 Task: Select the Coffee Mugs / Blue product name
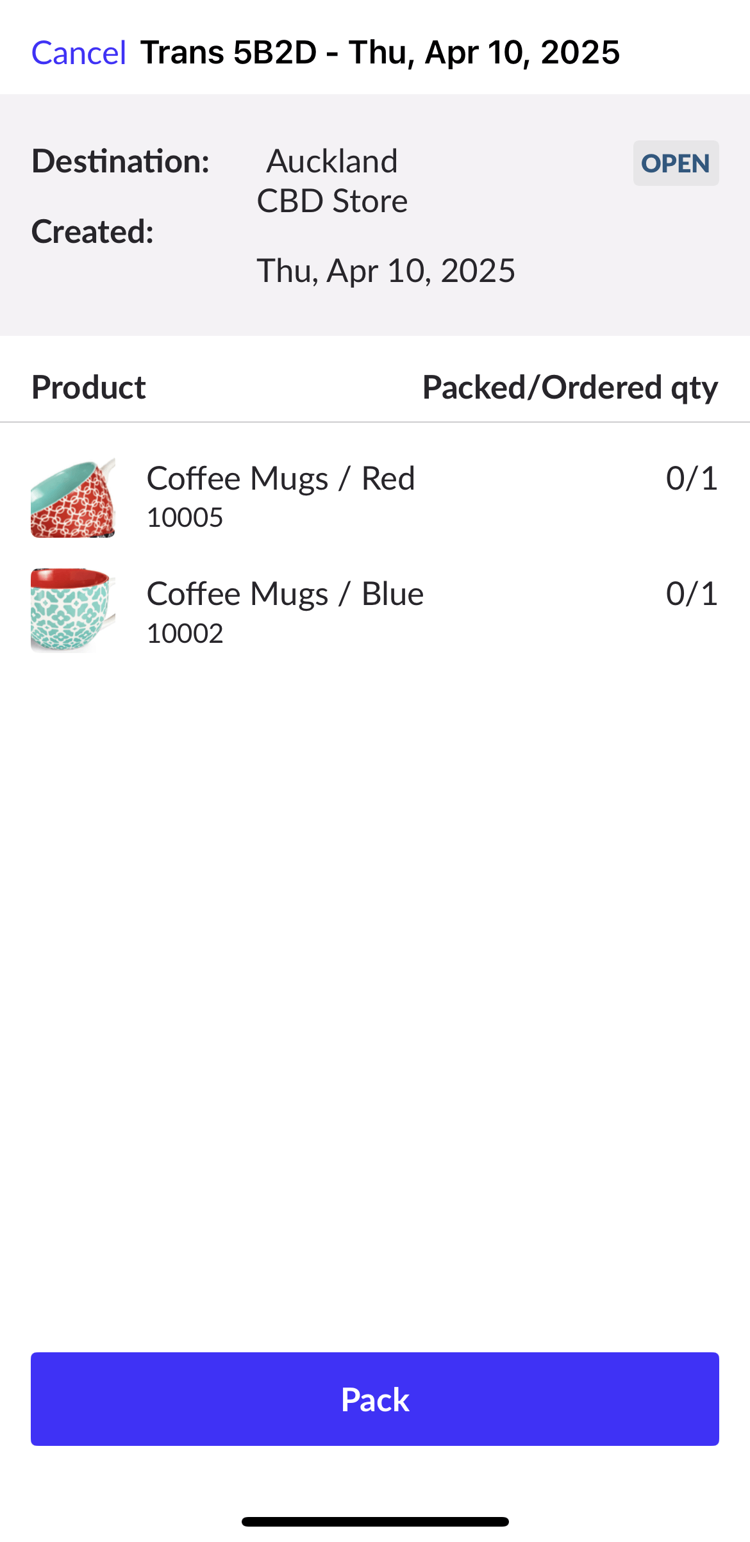tap(285, 594)
